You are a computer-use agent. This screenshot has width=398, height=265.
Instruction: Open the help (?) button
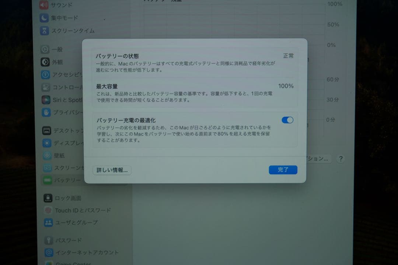pos(340,159)
